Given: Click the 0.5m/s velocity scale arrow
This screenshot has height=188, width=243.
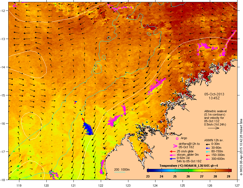Looking at the screenshot, I should [x=213, y=128].
